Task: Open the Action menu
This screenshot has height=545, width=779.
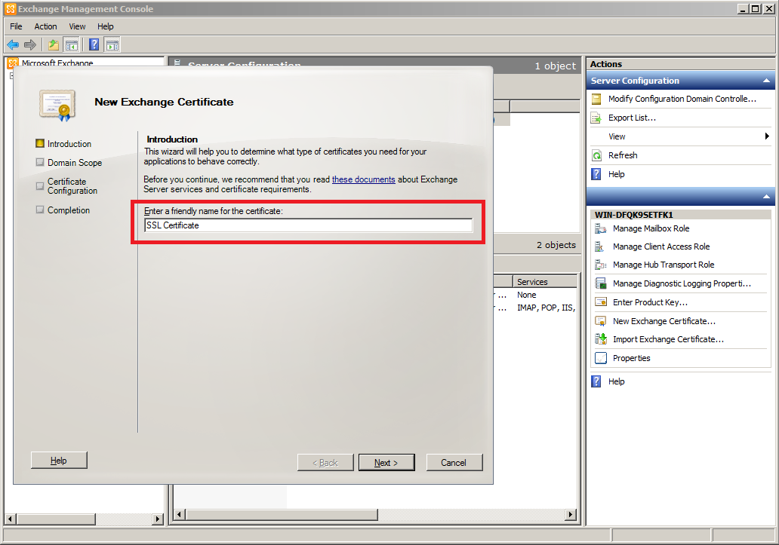Action: coord(45,26)
